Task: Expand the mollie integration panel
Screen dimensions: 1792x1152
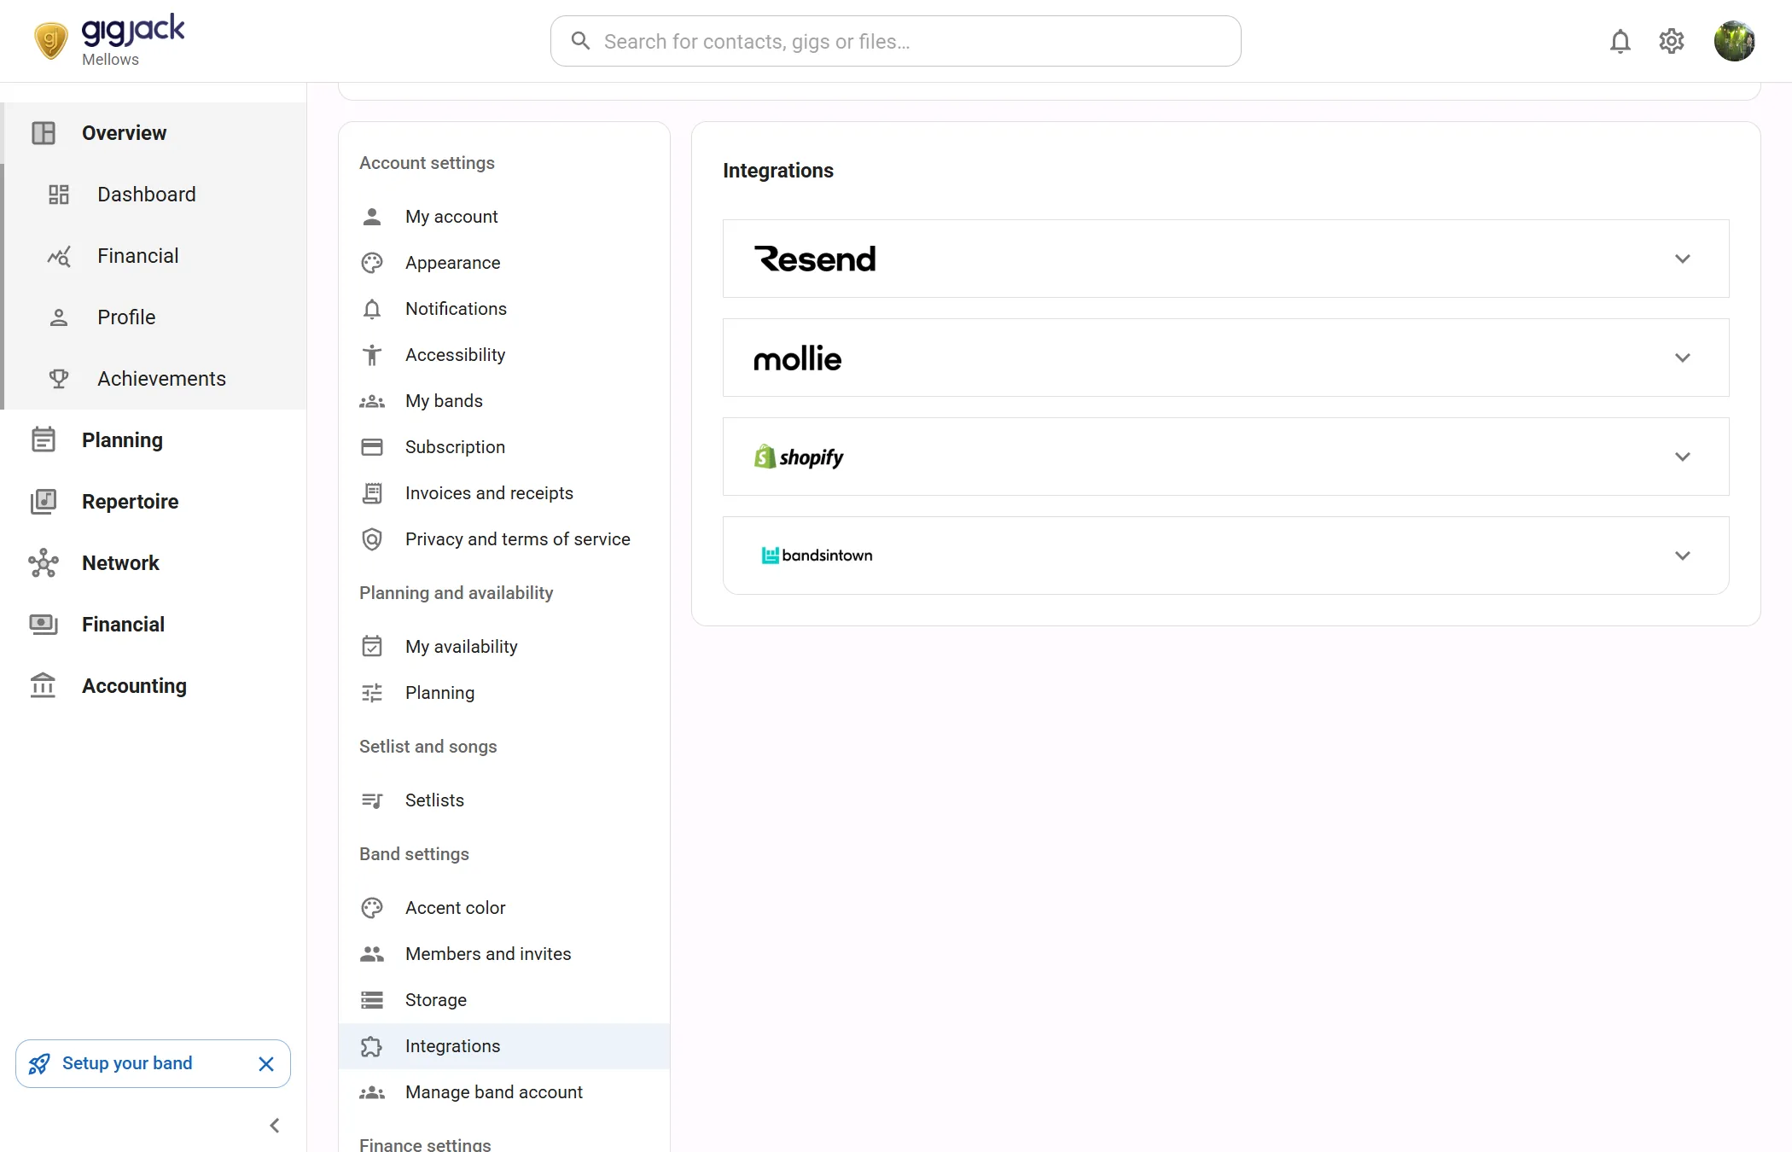Action: (1225, 358)
